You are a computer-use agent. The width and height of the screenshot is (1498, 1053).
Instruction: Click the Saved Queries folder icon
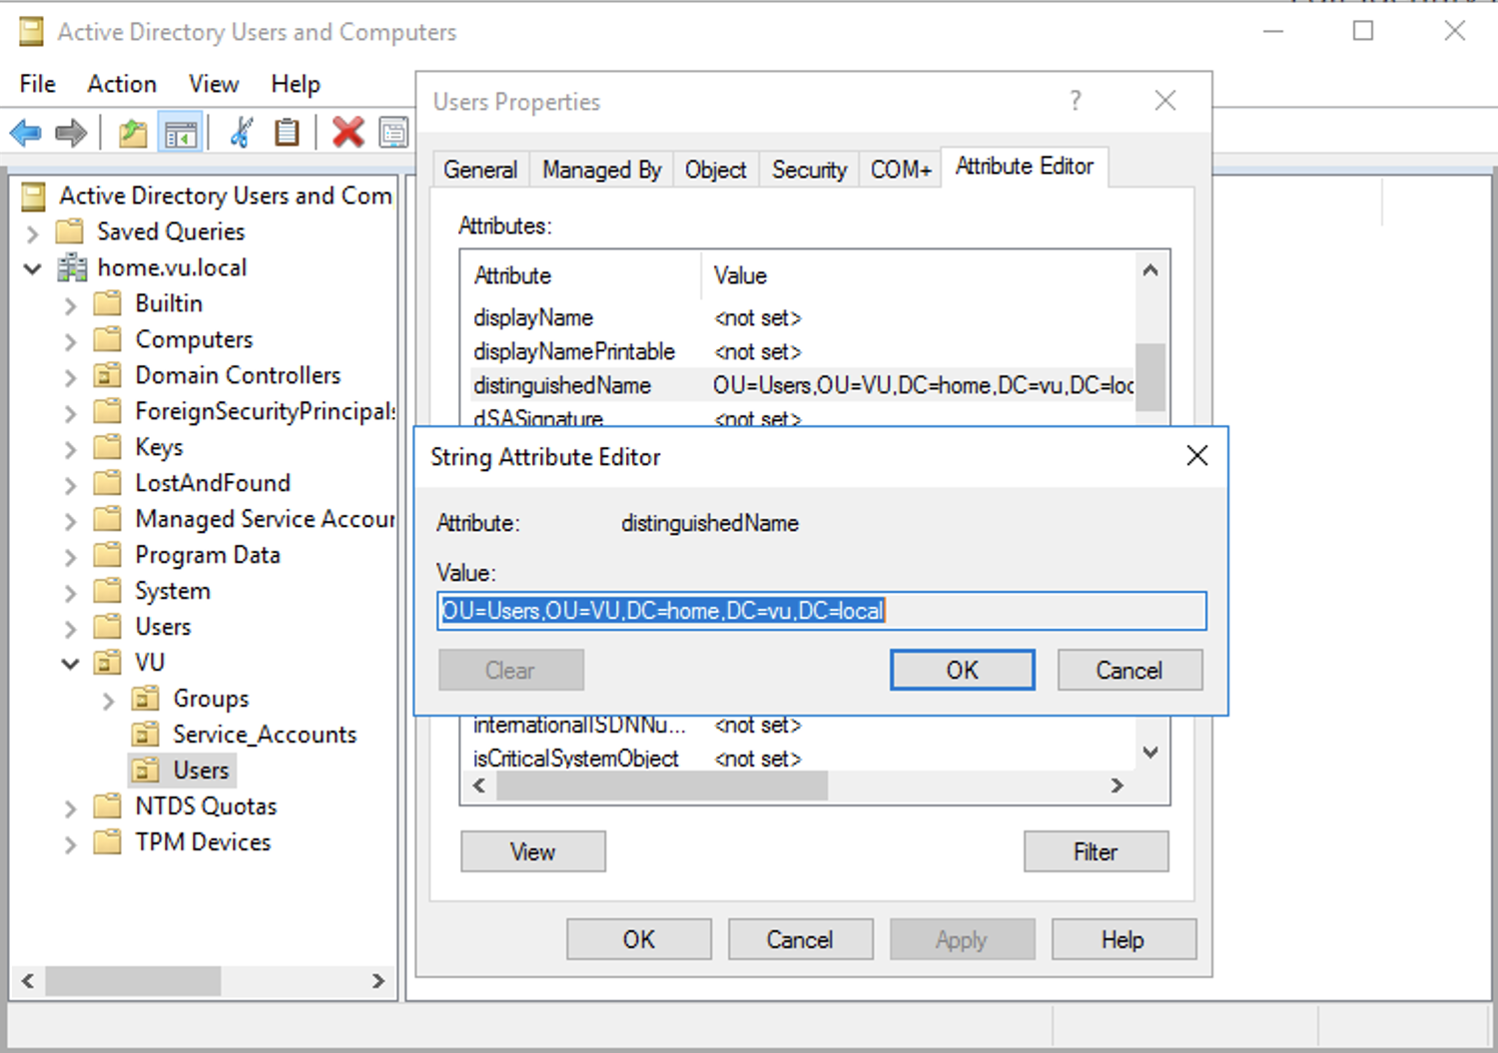click(x=70, y=232)
